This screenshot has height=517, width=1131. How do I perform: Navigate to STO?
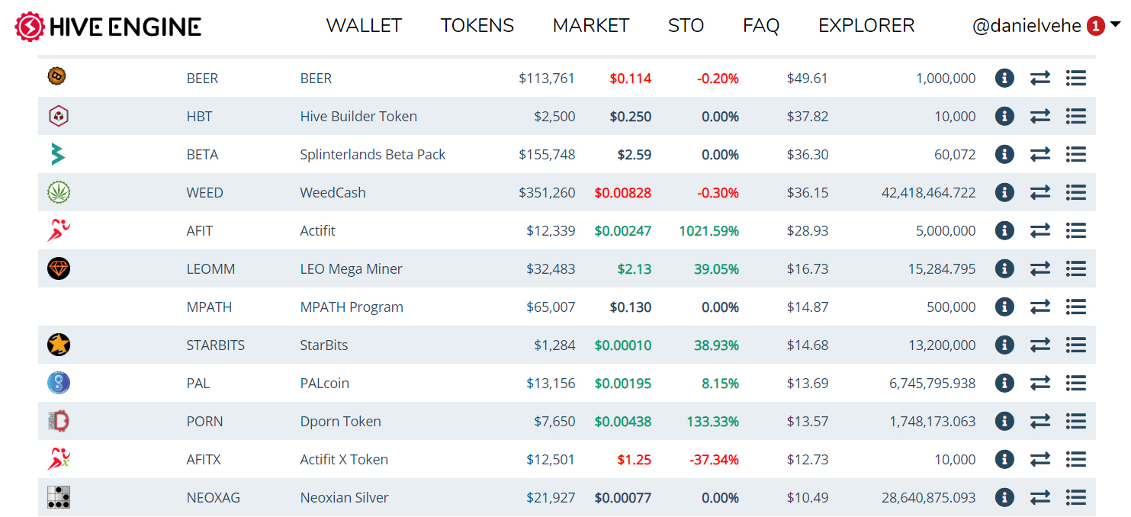[686, 26]
